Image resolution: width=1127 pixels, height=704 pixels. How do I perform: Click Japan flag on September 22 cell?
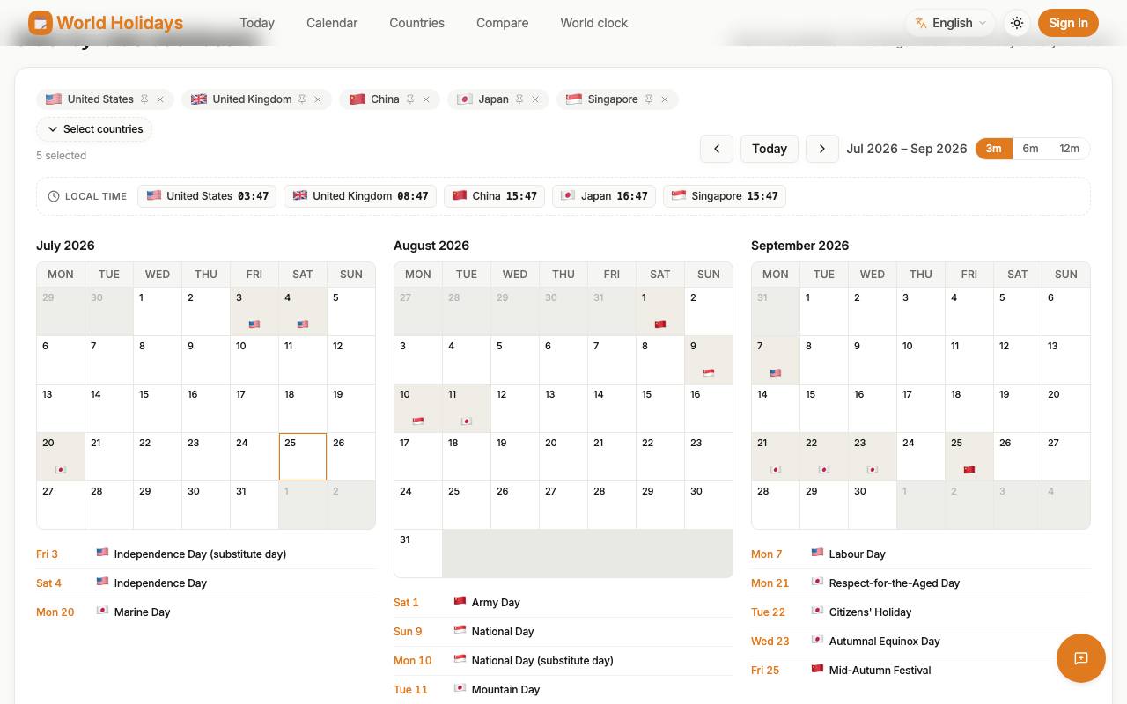[x=824, y=470]
